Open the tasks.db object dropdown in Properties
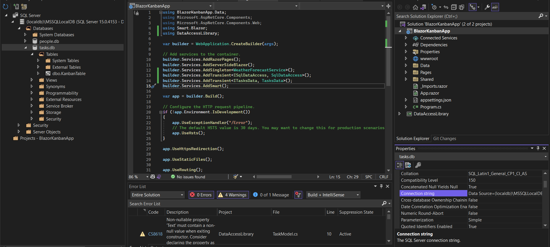Image resolution: width=550 pixels, height=247 pixels. tap(472, 157)
